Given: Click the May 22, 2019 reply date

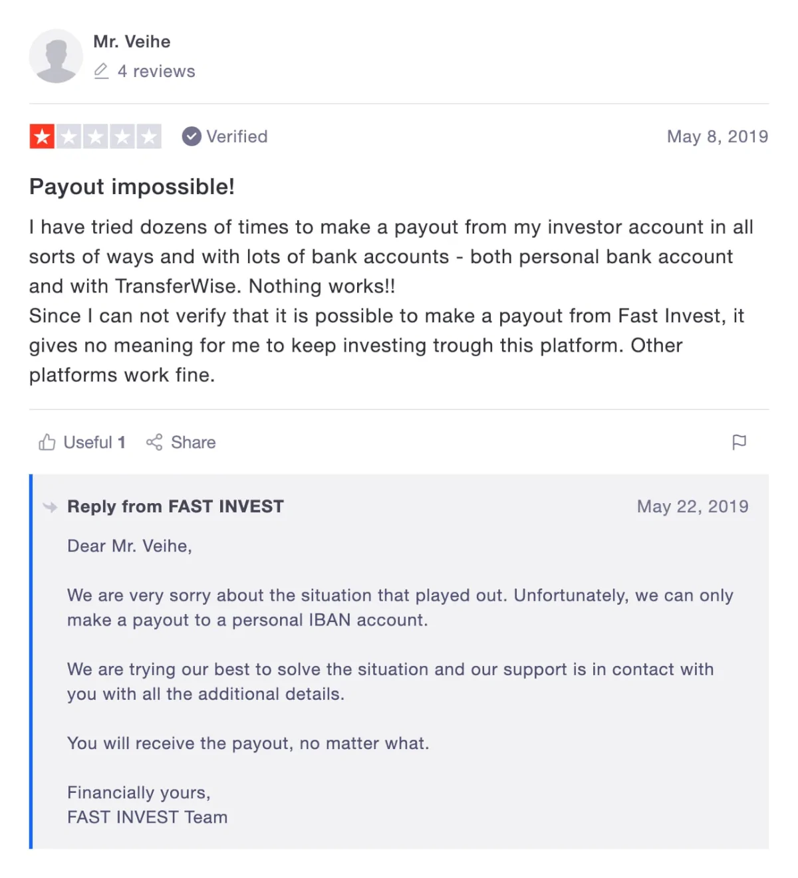Looking at the screenshot, I should (692, 506).
